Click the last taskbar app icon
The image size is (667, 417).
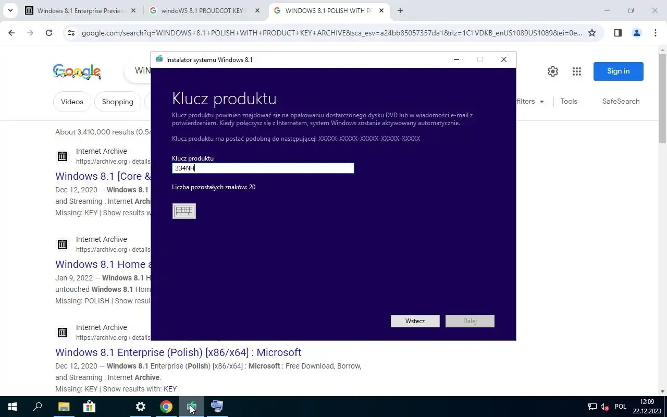click(217, 407)
